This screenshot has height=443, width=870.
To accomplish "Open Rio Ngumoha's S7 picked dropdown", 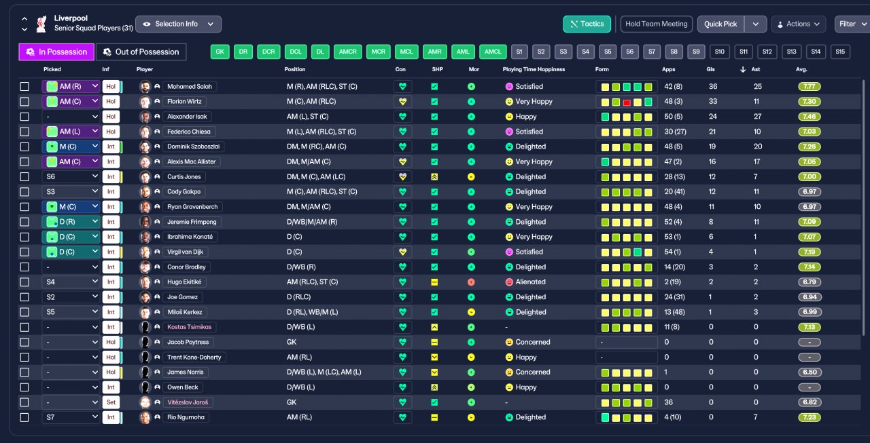I will coord(71,418).
